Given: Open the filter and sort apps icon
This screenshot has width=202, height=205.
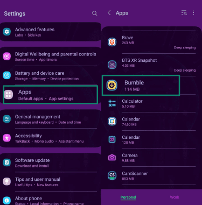Looking at the screenshot, I should pos(184,13).
